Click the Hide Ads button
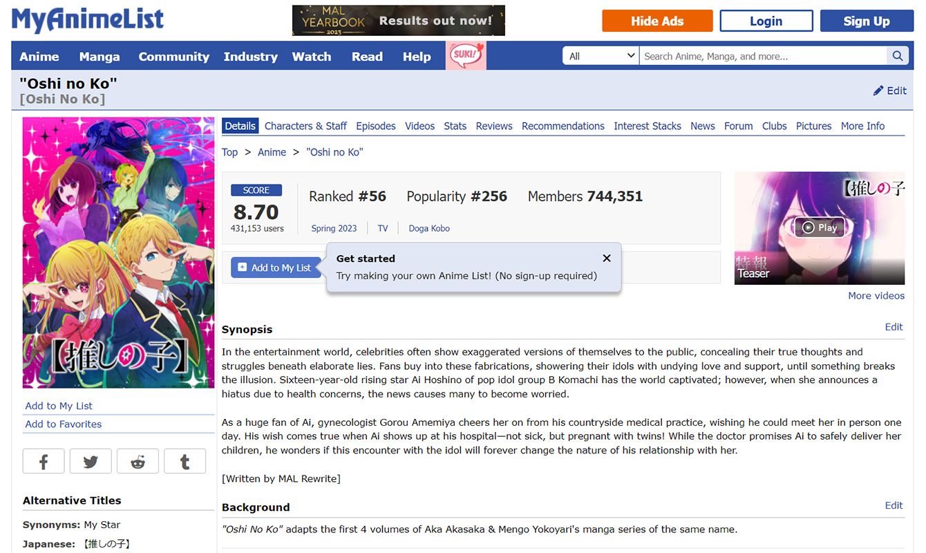926x553 pixels. (x=656, y=21)
